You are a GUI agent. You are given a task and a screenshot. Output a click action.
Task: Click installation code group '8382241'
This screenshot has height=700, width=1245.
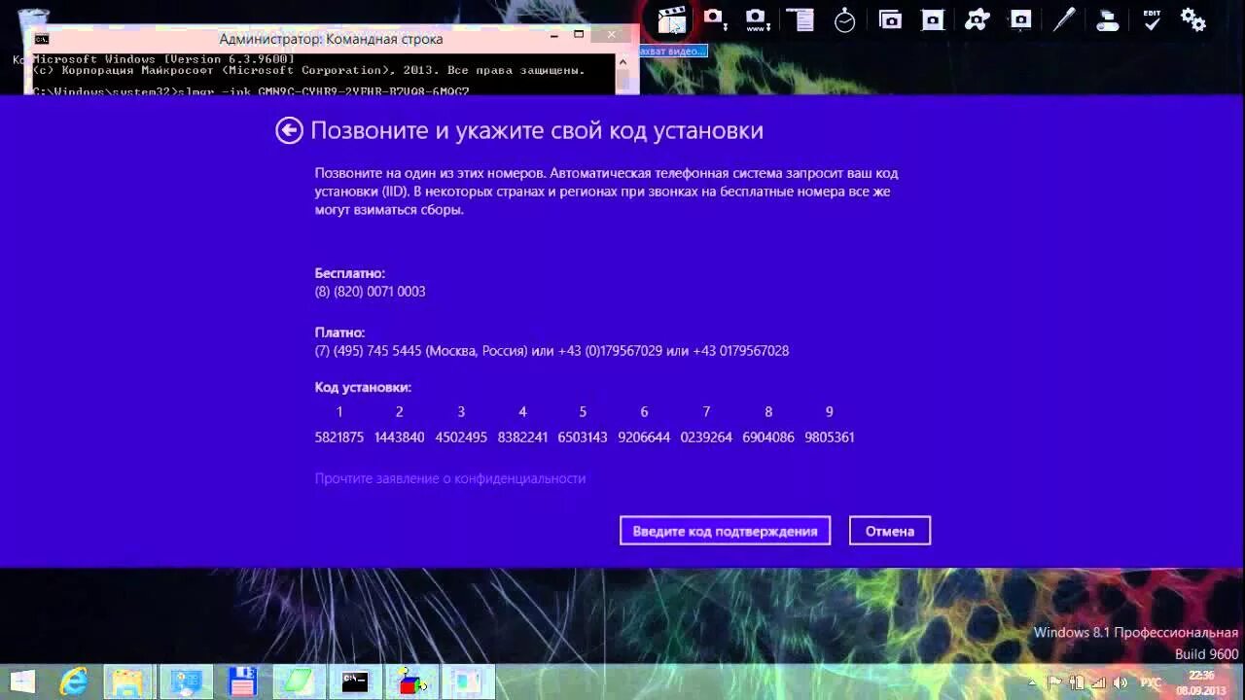point(522,437)
